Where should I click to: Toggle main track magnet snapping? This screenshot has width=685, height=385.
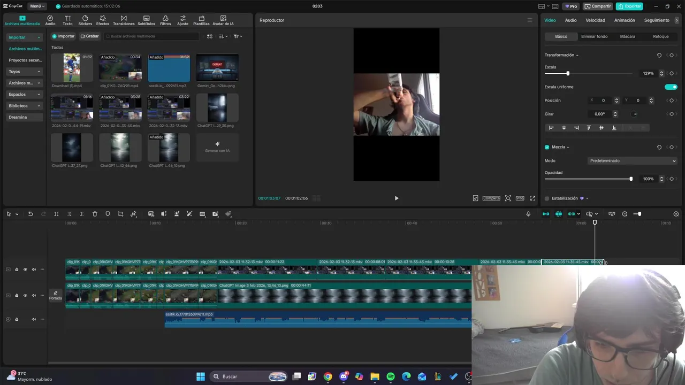546,214
